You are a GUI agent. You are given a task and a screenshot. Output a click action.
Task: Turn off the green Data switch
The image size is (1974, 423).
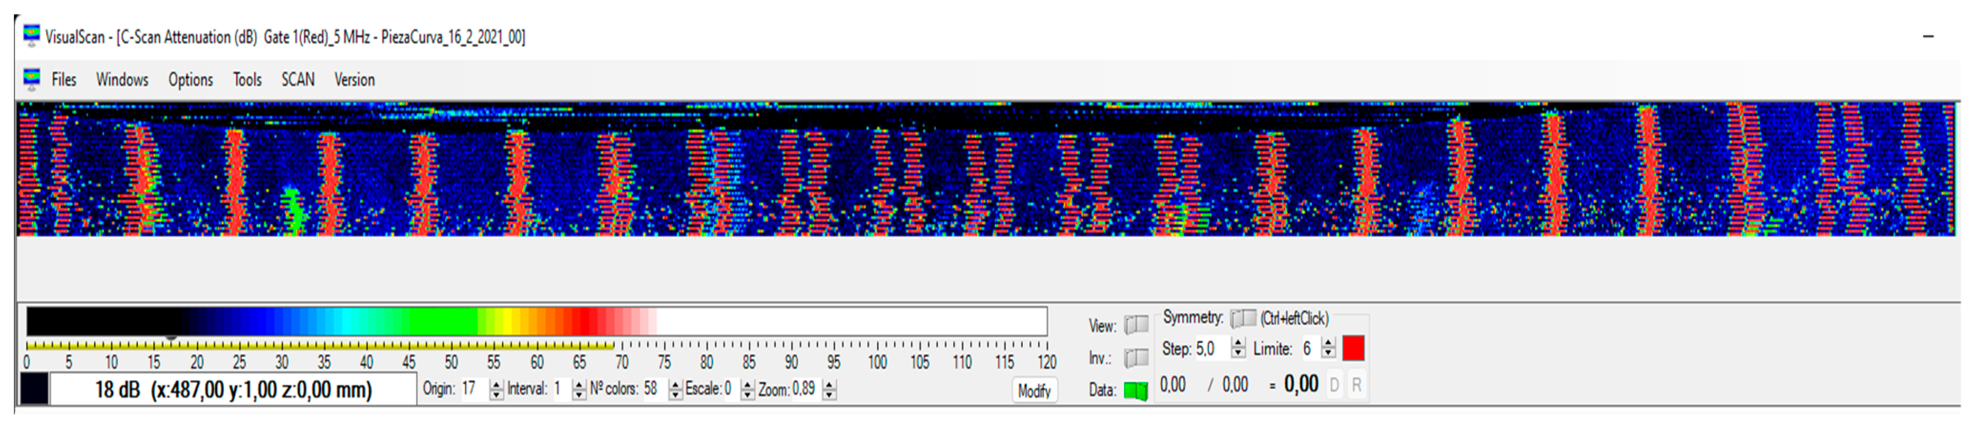[1135, 391]
